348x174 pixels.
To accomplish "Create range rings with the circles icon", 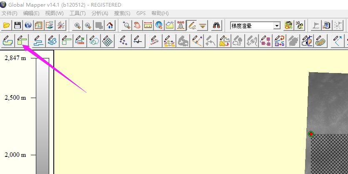I will tap(94, 40).
